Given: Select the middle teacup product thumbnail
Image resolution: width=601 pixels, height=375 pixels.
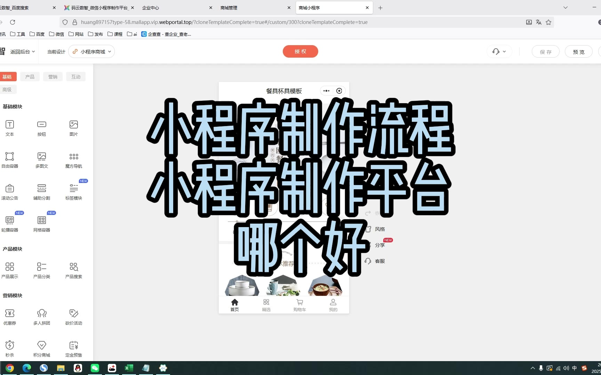Looking at the screenshot, I should tap(283, 285).
